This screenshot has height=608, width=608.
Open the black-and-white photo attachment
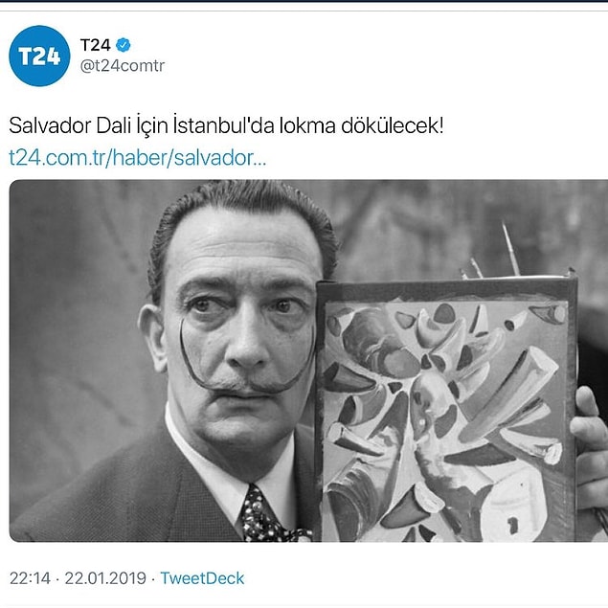(x=308, y=361)
